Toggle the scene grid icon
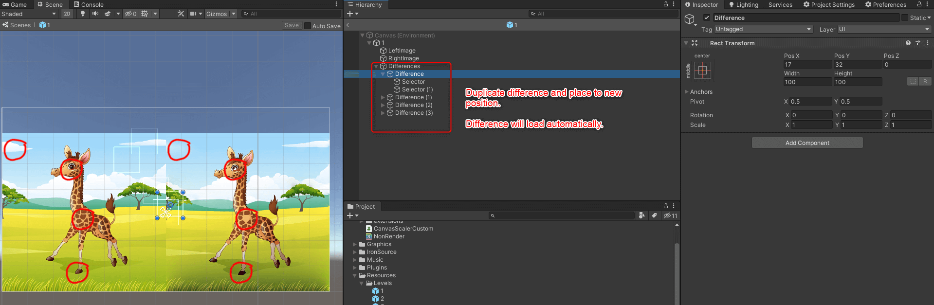This screenshot has height=305, width=934. [145, 14]
